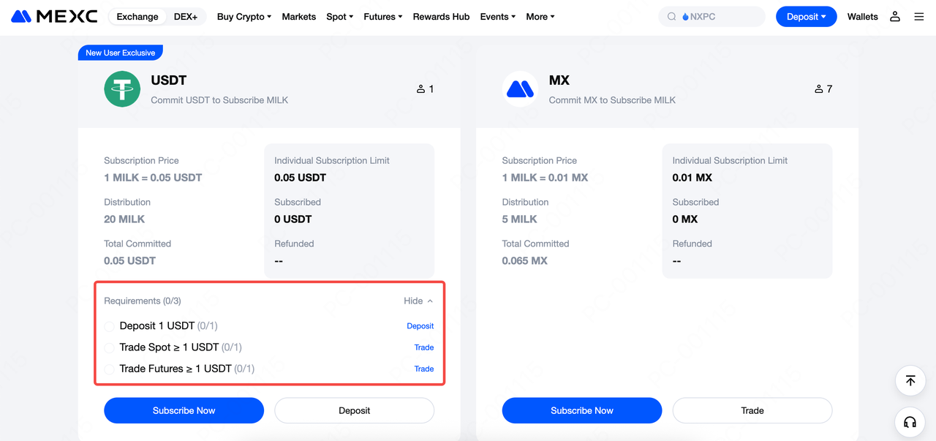
Task: Open the user profile icon
Action: pos(895,16)
